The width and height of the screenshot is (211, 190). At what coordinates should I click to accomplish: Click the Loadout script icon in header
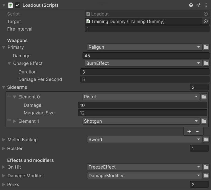point(10,5)
